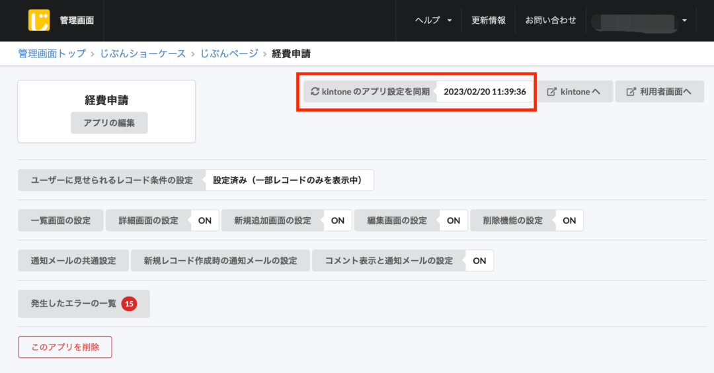Open 削除機能の設定
Image resolution: width=714 pixels, height=373 pixels.
513,220
